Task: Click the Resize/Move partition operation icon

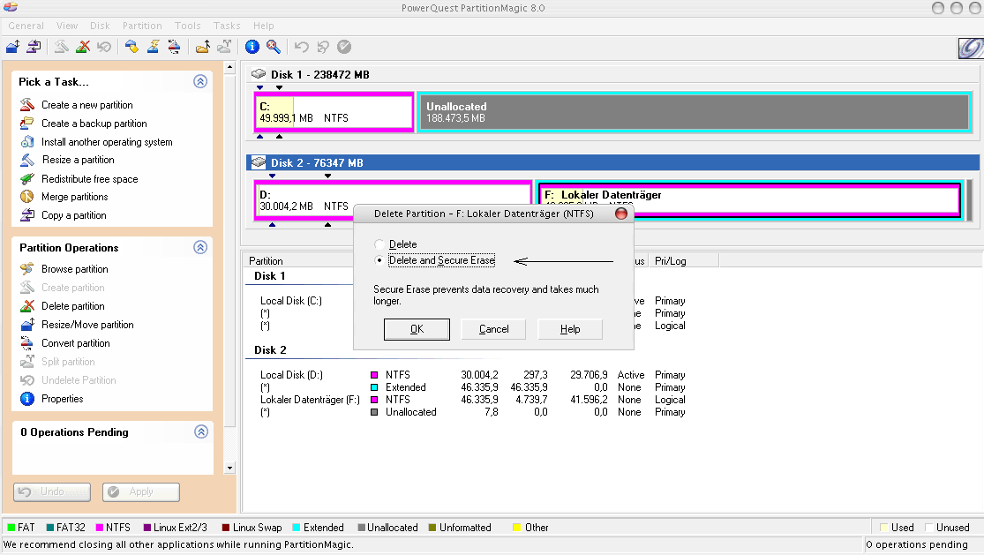Action: click(27, 324)
